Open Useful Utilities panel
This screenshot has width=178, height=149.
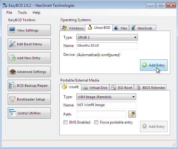point(29,113)
